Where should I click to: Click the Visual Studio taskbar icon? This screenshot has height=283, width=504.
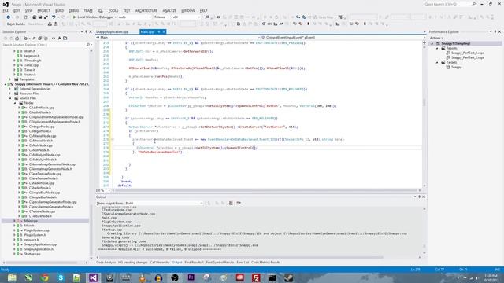(93, 277)
